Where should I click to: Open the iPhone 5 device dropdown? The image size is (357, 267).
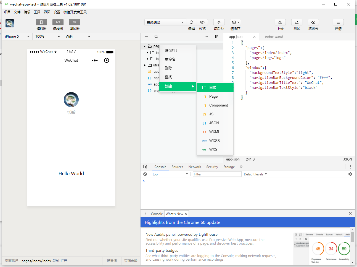(17, 36)
